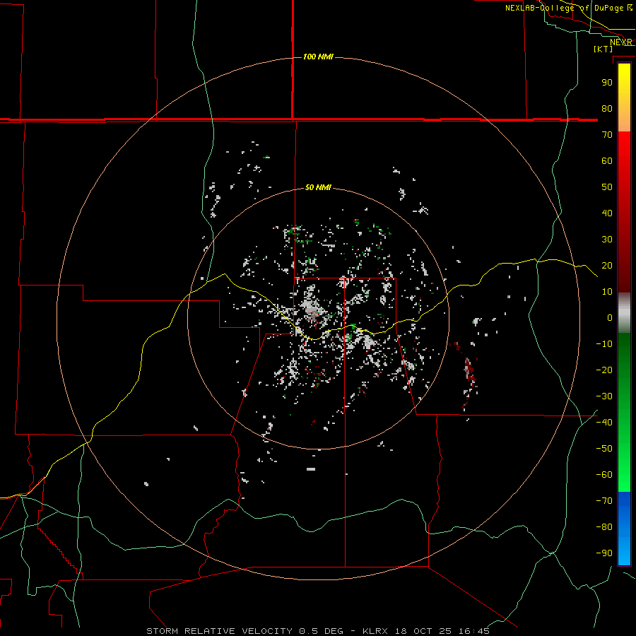
Task: Click the 100 NMI range ring label
Action: tap(318, 57)
